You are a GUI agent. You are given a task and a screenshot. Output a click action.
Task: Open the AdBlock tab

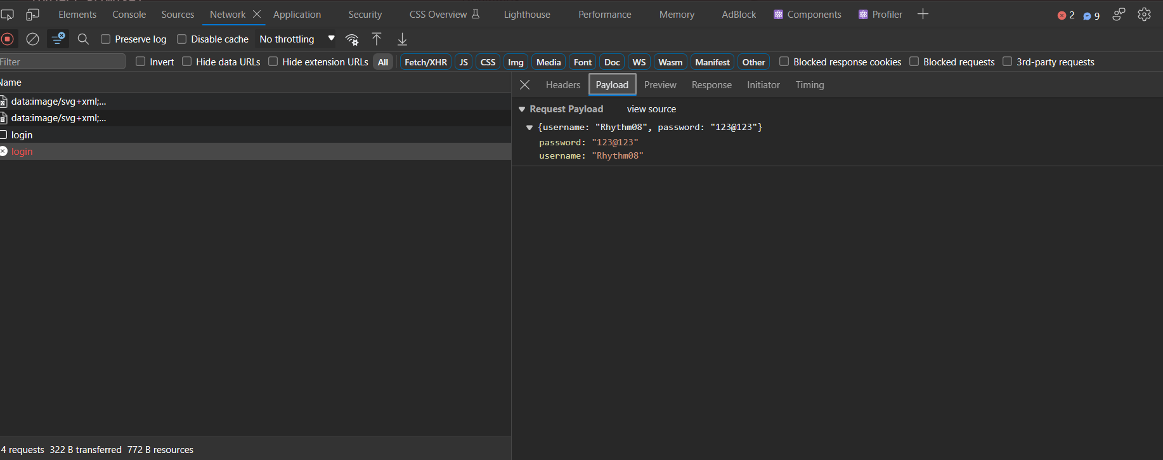(x=739, y=14)
